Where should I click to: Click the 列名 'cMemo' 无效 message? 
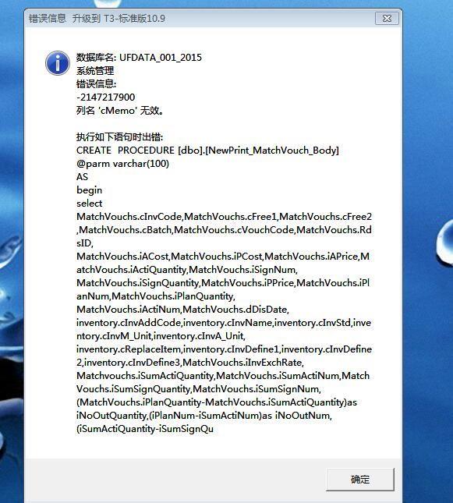point(120,111)
